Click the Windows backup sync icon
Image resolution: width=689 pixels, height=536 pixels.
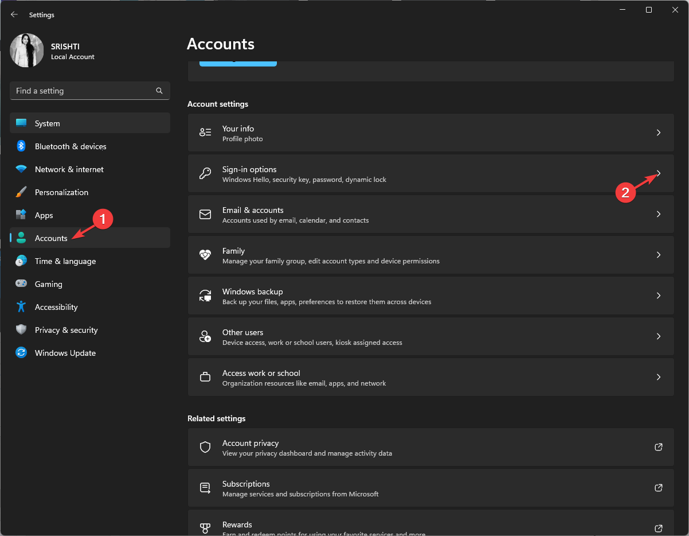(205, 296)
